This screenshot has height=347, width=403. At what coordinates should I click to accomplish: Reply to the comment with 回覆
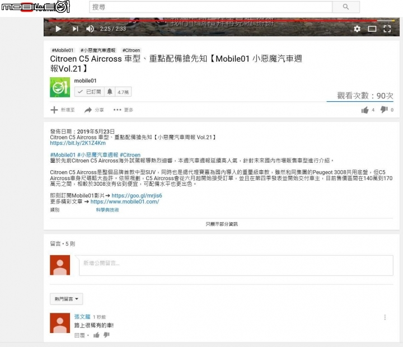pos(79,335)
